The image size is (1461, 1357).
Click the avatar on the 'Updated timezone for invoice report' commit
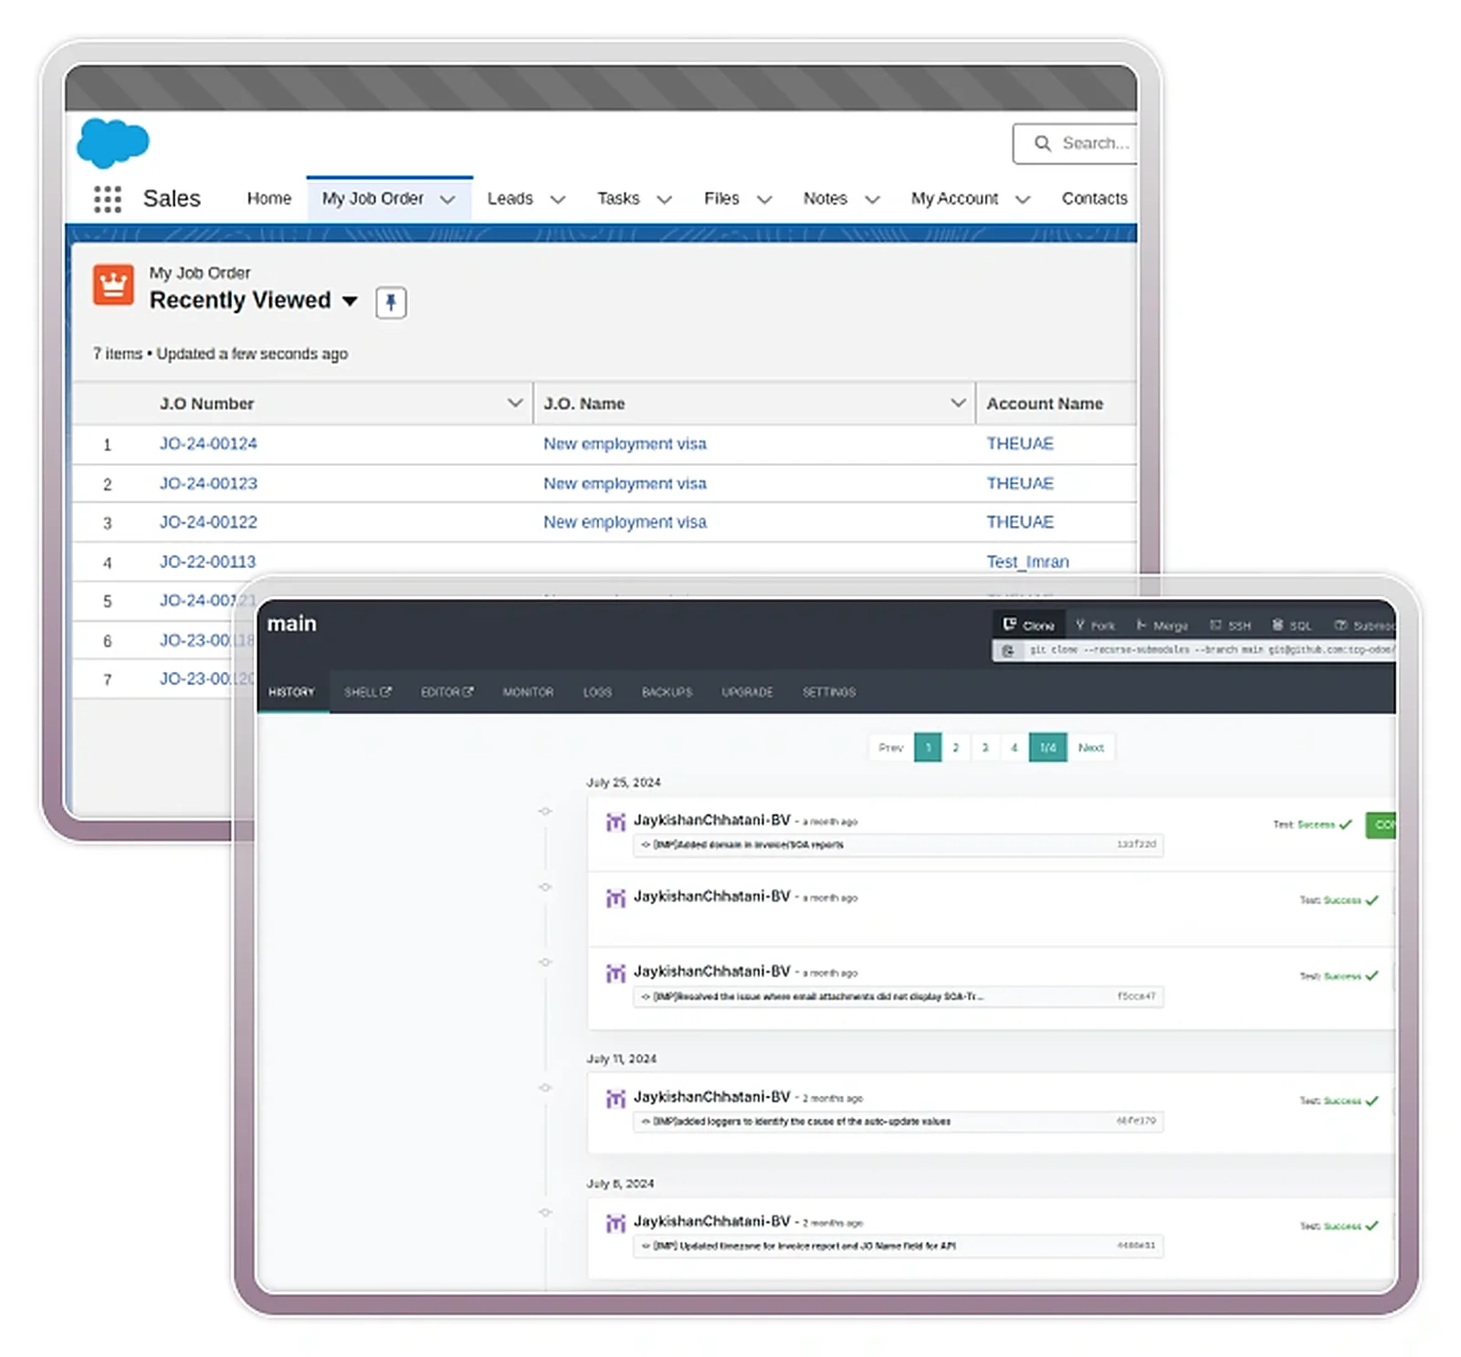[616, 1224]
